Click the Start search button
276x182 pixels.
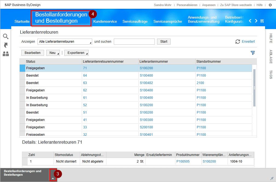pyautogui.click(x=164, y=42)
